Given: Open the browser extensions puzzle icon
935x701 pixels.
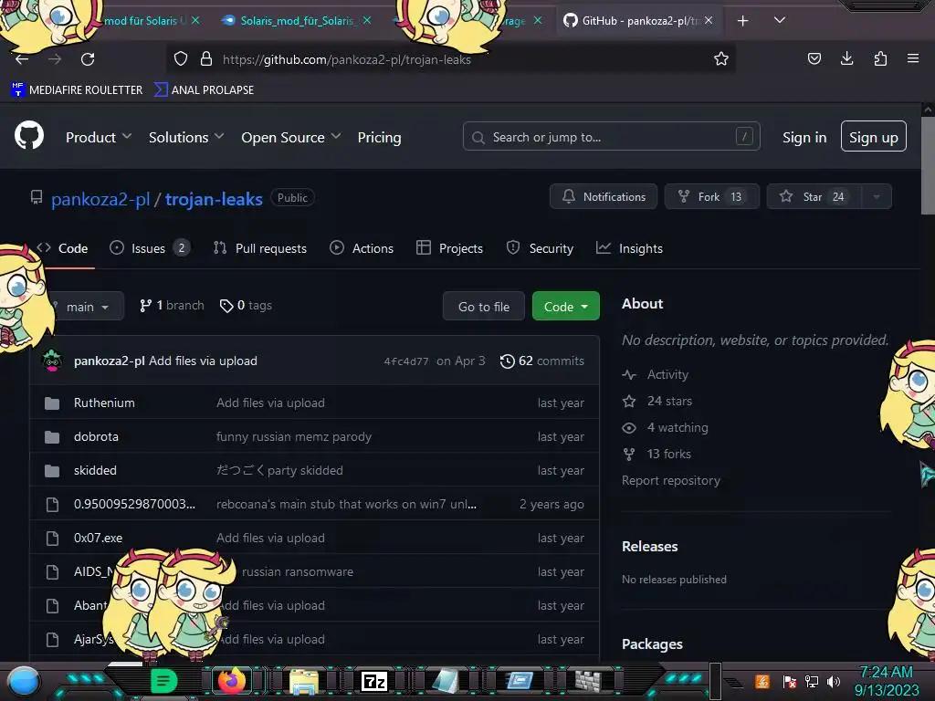Looking at the screenshot, I should (880, 58).
